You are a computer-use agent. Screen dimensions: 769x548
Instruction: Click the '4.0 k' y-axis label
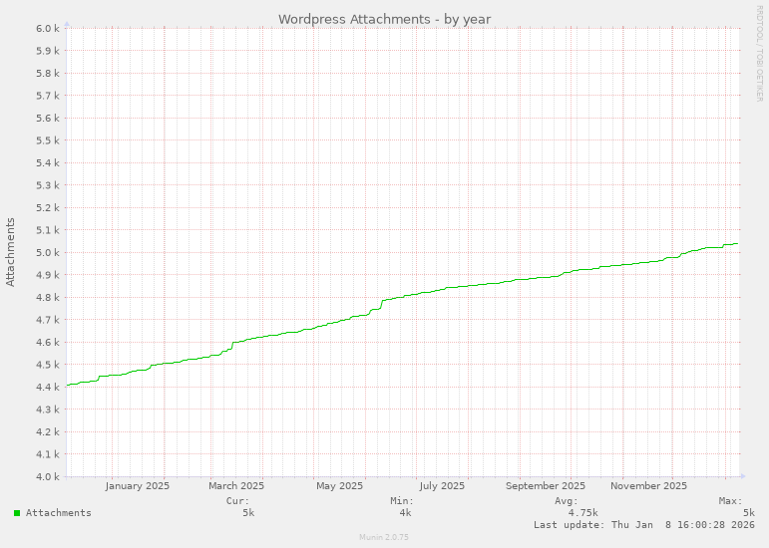point(48,476)
